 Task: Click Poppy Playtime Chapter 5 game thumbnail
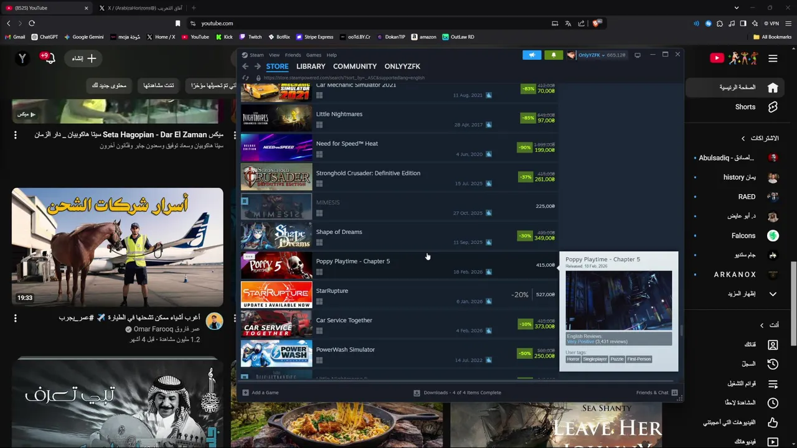[x=276, y=266]
